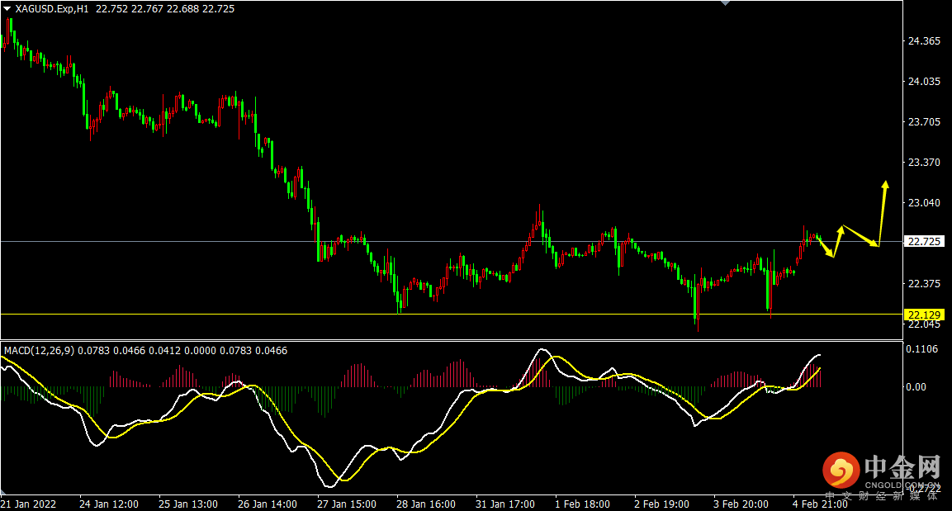Click price scale value 23.370

(924, 163)
